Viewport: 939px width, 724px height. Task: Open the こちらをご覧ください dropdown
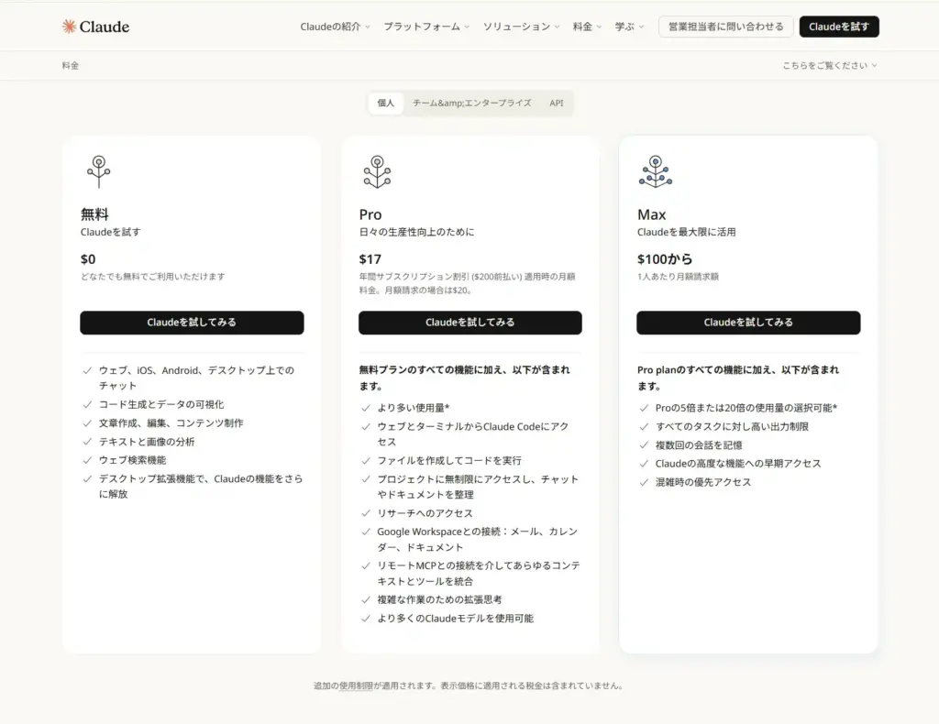click(x=829, y=66)
